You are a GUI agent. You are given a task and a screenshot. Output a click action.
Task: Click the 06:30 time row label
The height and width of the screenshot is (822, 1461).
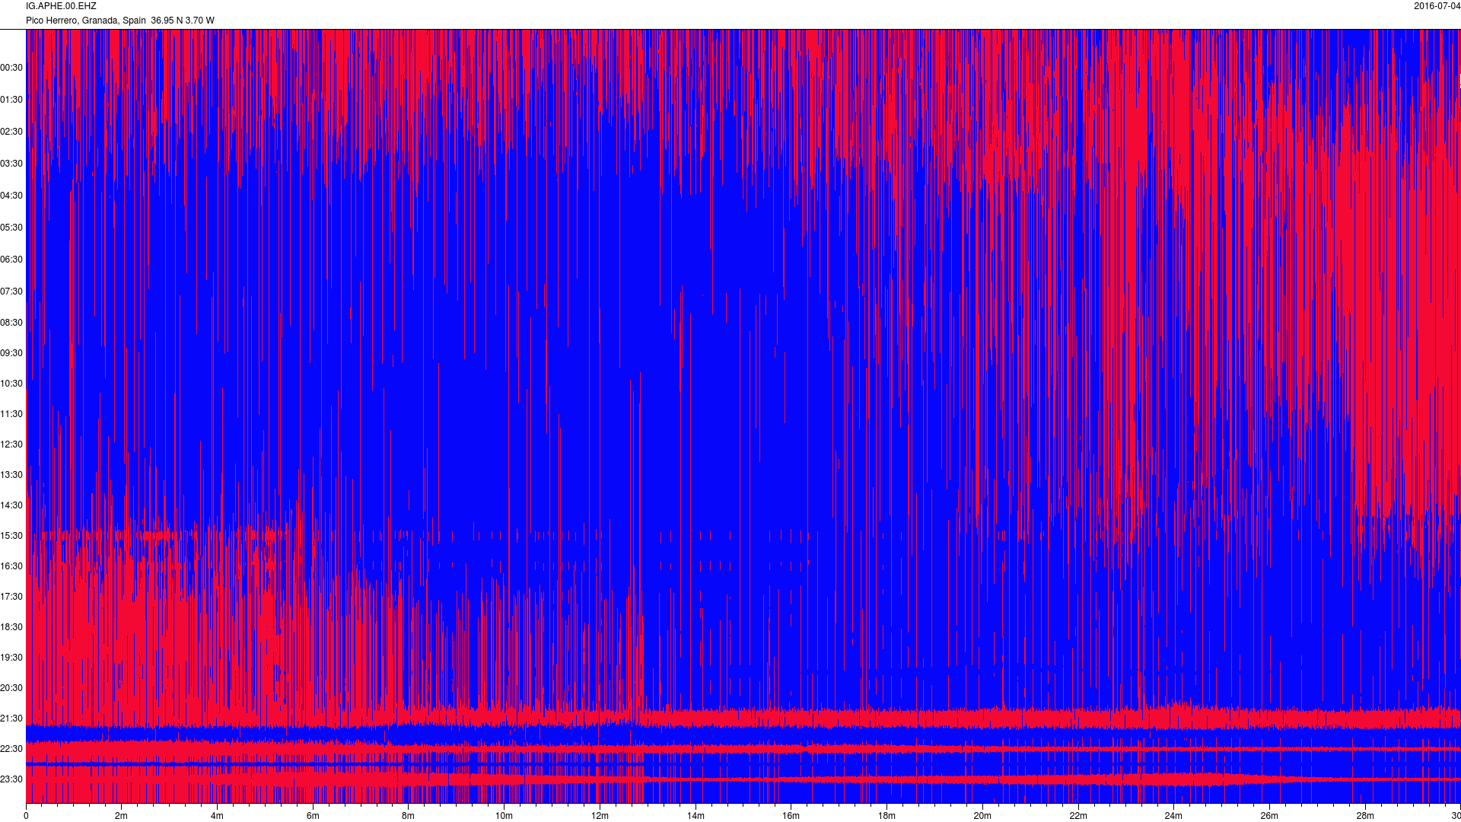click(11, 260)
